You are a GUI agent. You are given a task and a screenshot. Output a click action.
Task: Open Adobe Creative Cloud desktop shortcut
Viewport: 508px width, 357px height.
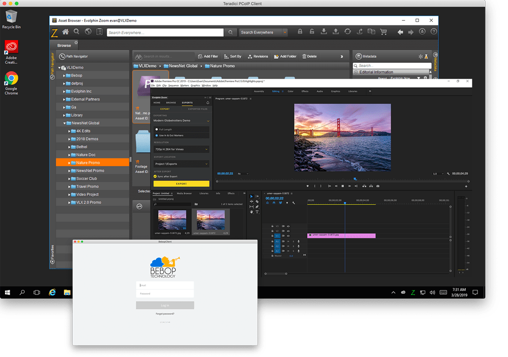[11, 52]
